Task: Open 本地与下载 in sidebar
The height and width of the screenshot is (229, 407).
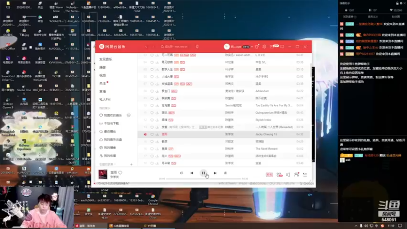Action: (111, 123)
